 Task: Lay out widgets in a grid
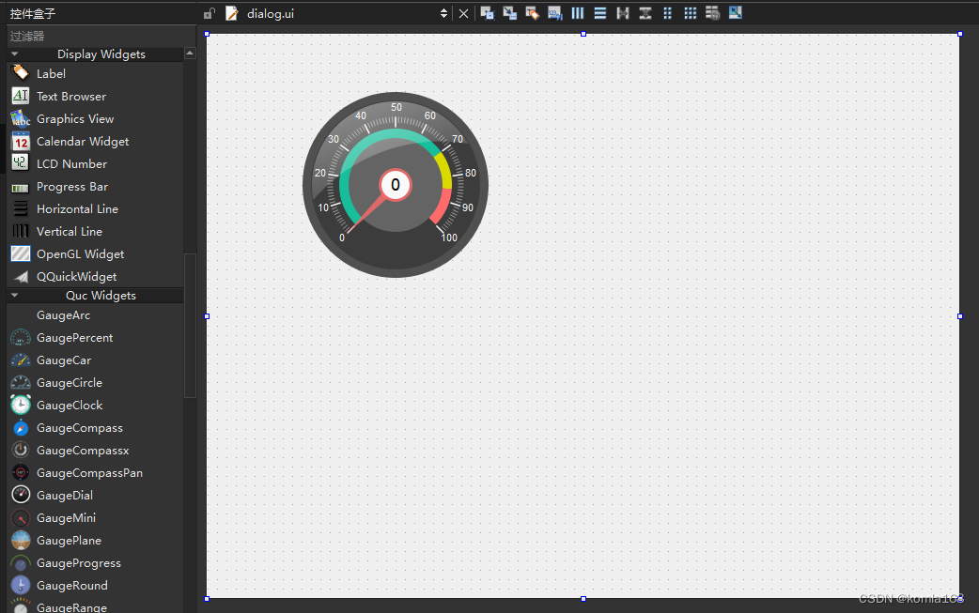coord(690,12)
